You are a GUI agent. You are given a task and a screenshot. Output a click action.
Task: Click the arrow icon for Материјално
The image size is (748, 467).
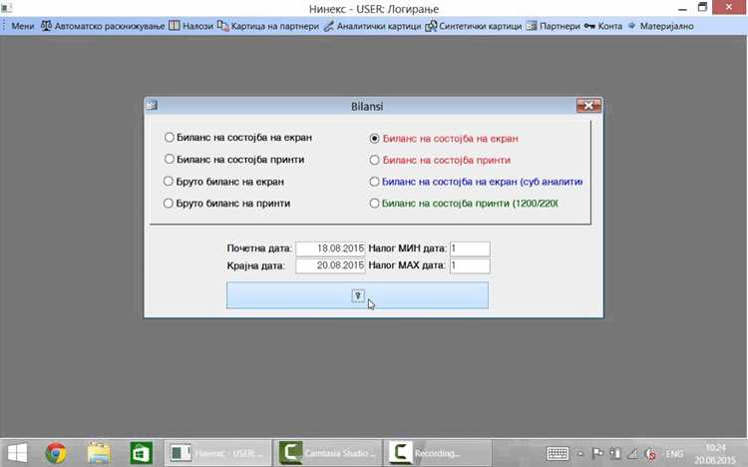pos(631,26)
